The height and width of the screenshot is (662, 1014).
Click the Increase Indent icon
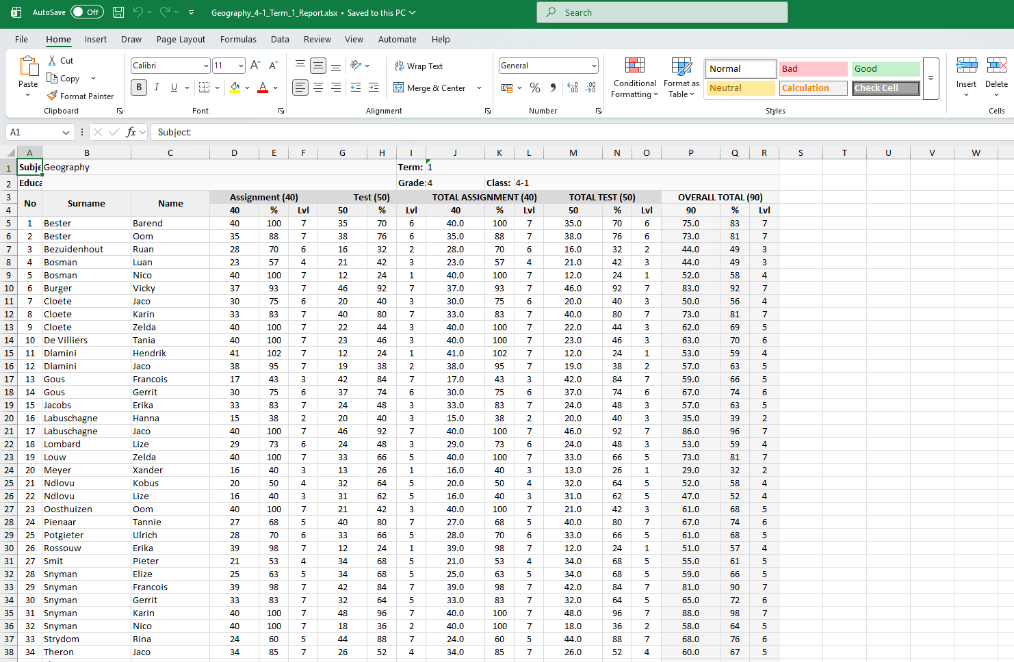pos(374,88)
